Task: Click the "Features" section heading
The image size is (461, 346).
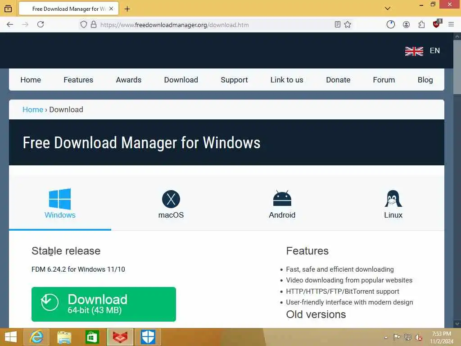Action: [307, 250]
